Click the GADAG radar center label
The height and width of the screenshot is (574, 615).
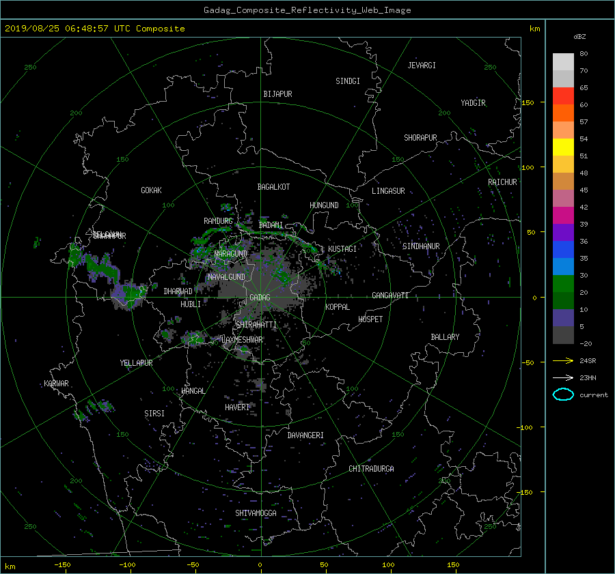coord(260,298)
